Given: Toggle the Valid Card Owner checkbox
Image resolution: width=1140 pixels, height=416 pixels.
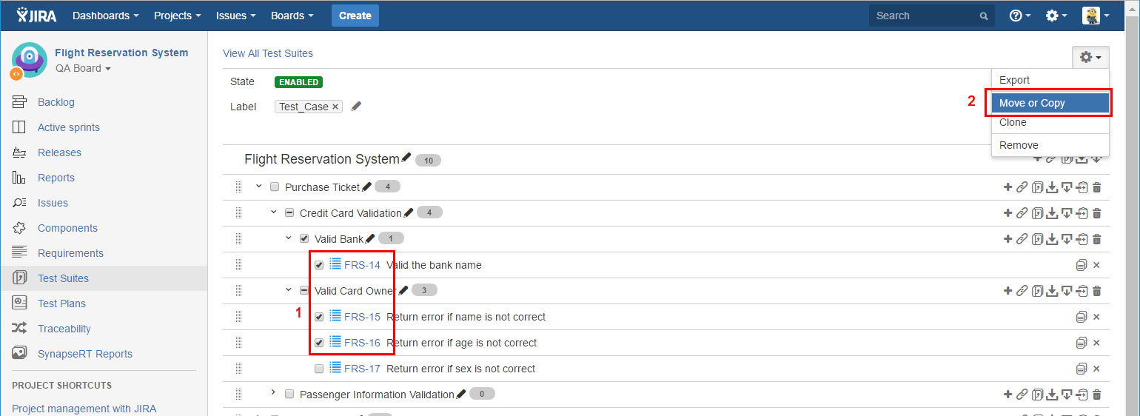Looking at the screenshot, I should (304, 291).
